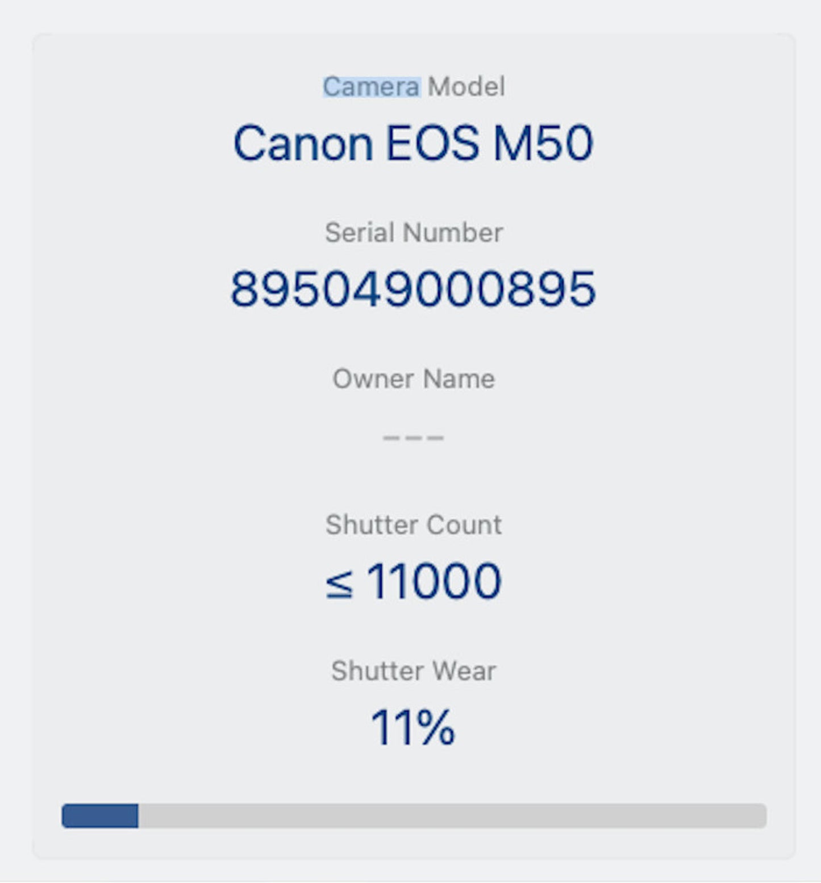Click the word Model in the top label

tap(466, 87)
